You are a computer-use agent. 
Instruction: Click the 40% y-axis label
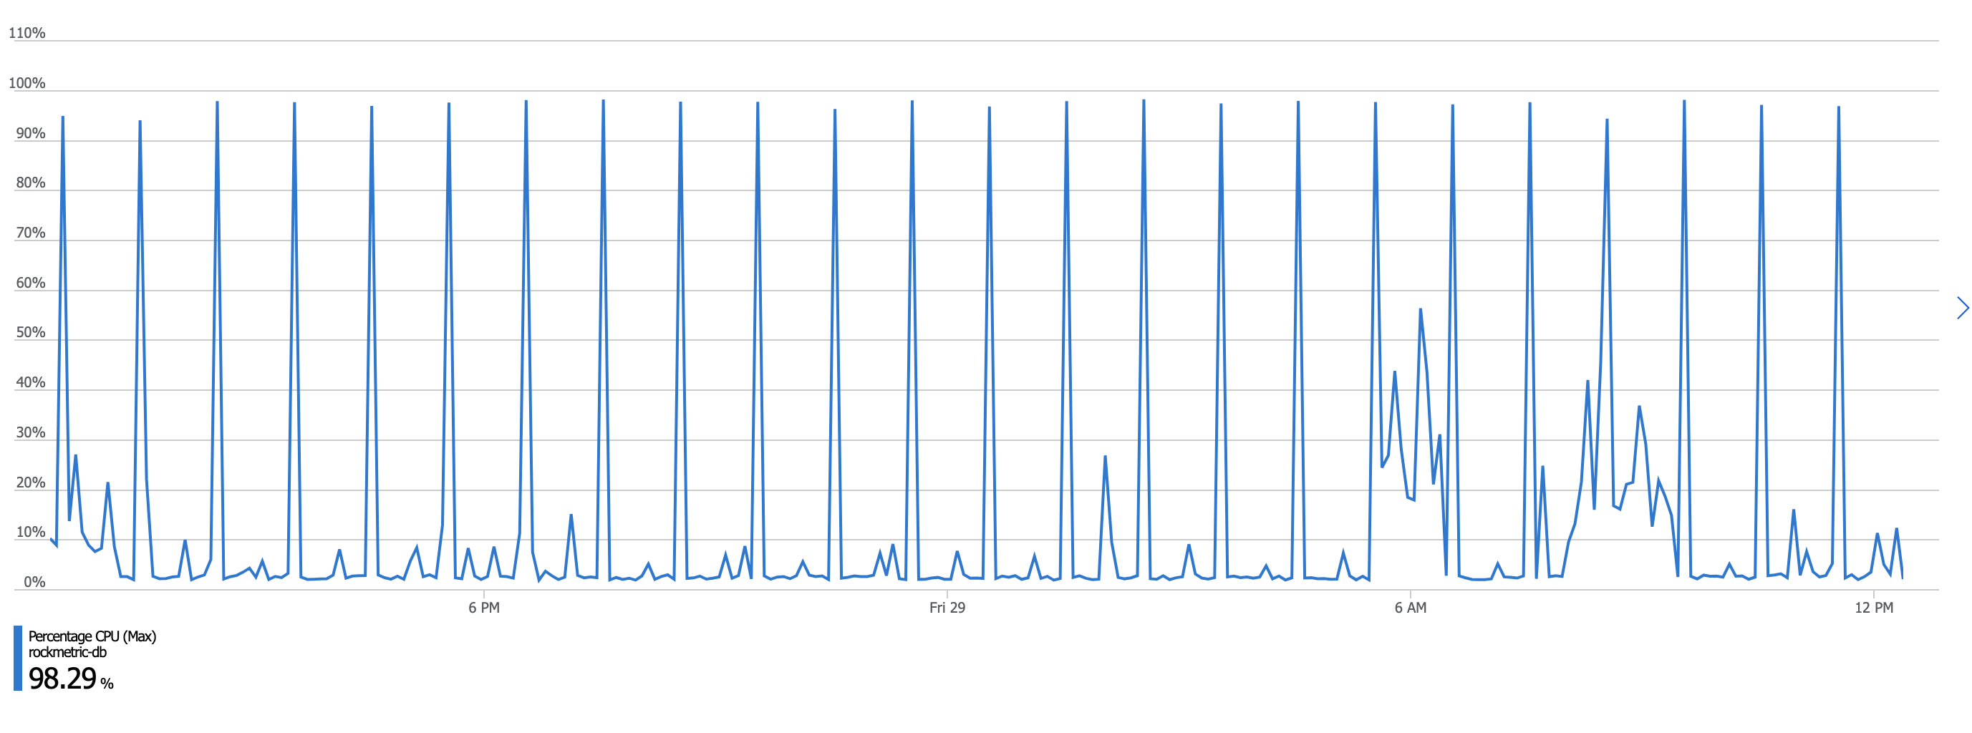point(31,382)
